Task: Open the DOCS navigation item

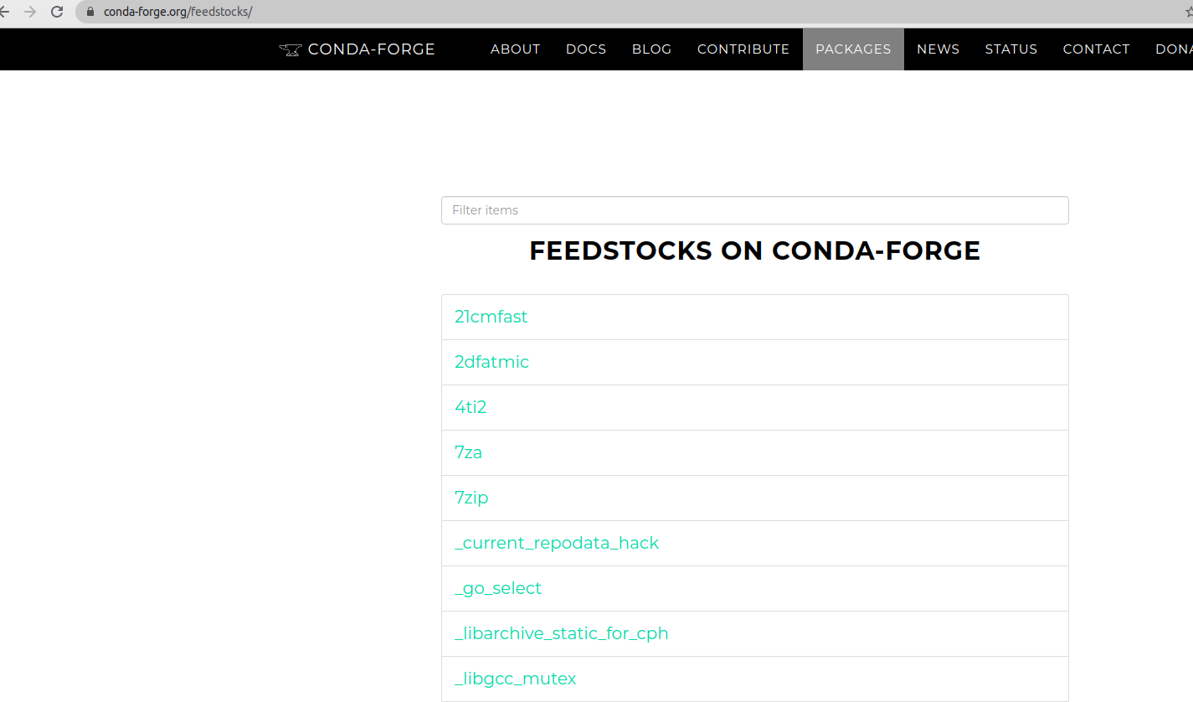Action: 586,49
